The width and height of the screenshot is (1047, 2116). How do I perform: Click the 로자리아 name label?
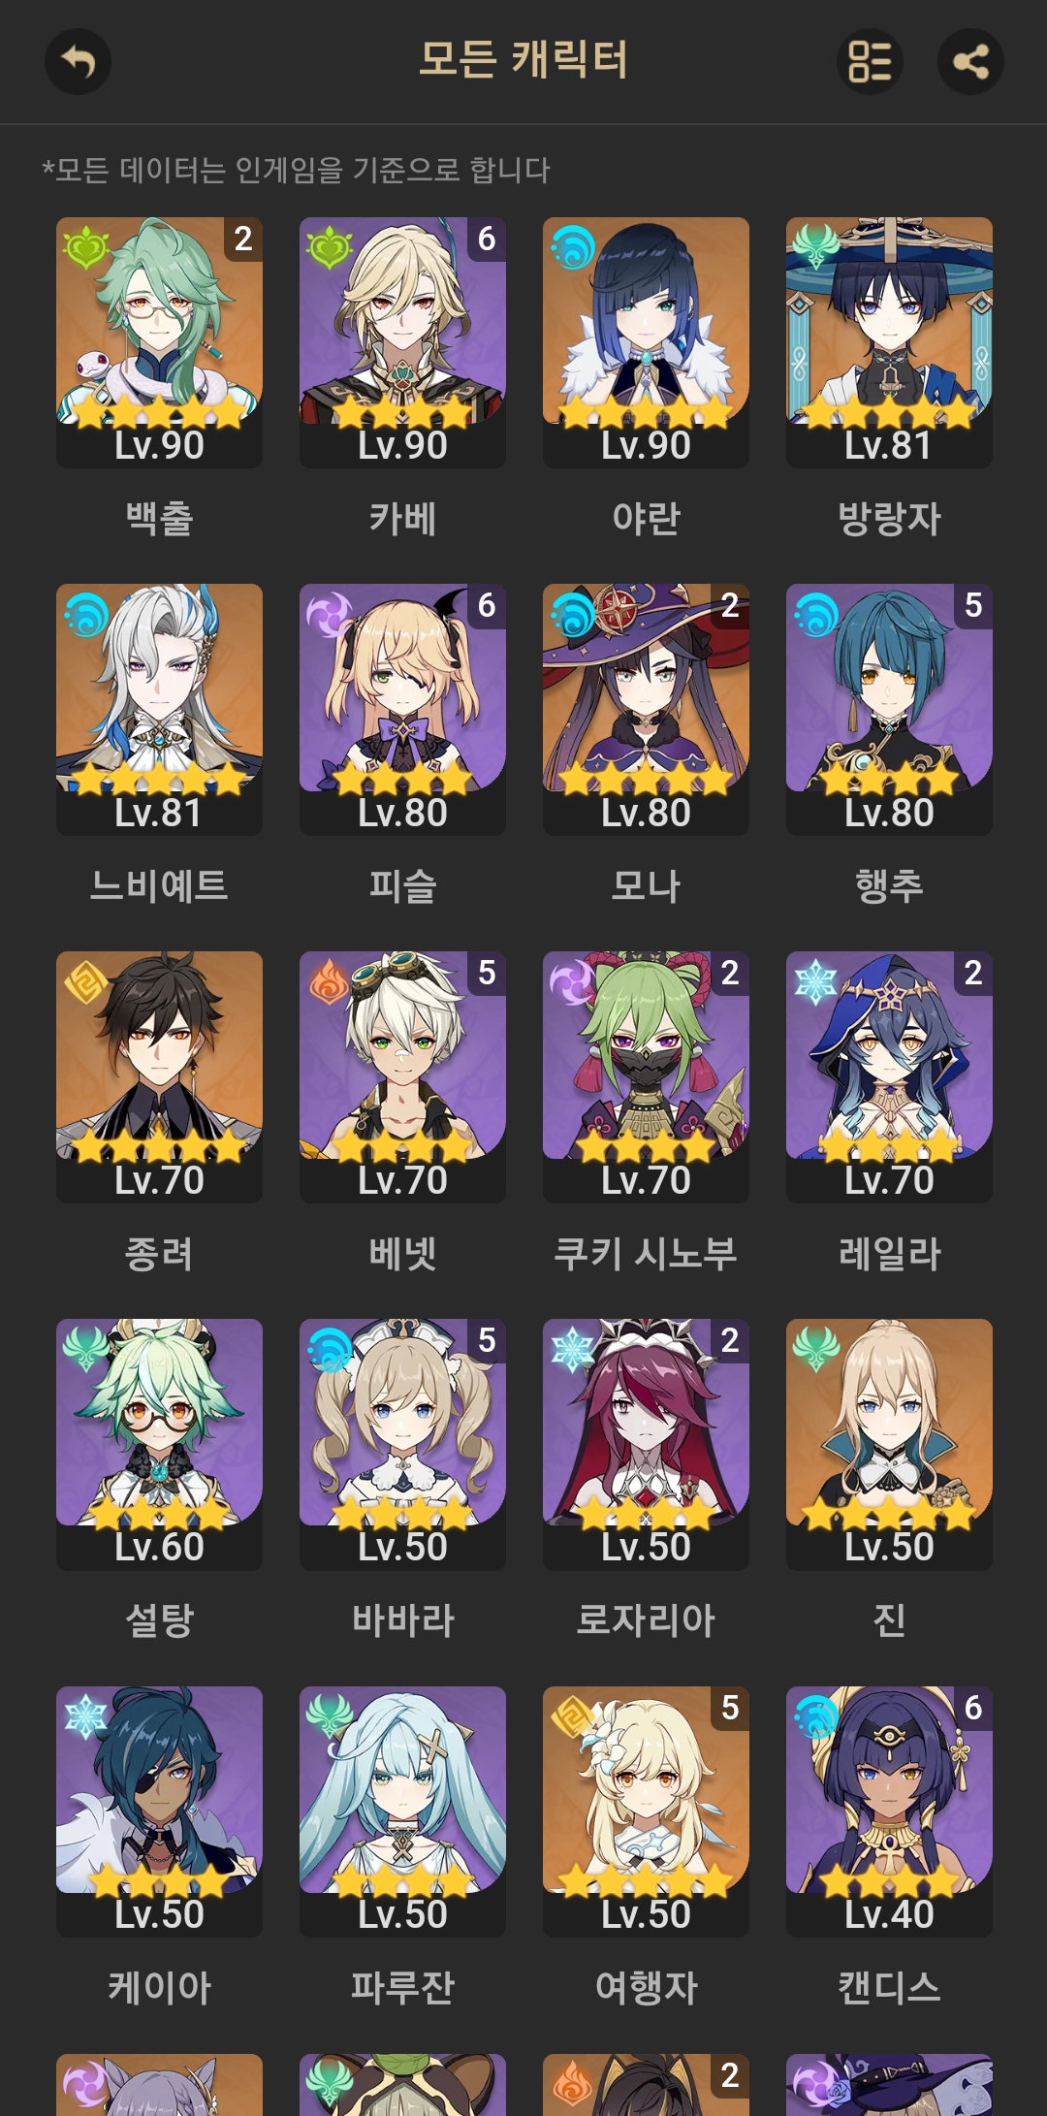[646, 1620]
